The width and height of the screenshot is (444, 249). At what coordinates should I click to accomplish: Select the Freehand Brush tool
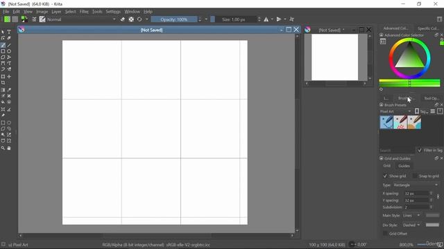[x=3, y=45]
